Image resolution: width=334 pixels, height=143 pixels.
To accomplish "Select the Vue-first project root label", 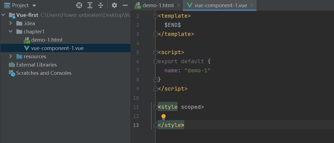I will pos(27,15).
